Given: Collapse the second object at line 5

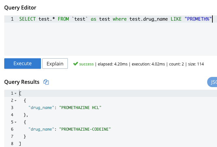Looking at the screenshot, I should pyautogui.click(x=15, y=122).
